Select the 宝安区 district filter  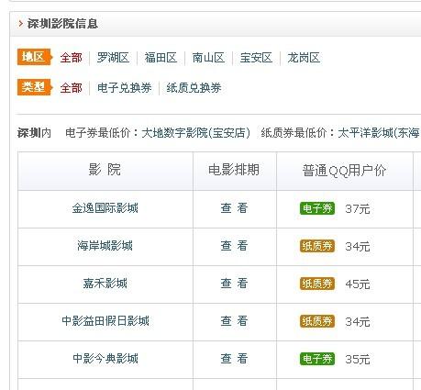click(x=256, y=58)
